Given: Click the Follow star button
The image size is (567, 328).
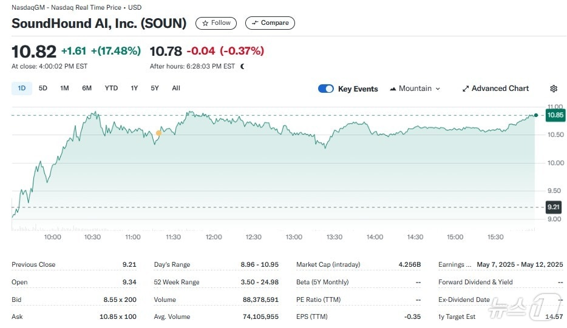Looking at the screenshot, I should click(x=216, y=23).
